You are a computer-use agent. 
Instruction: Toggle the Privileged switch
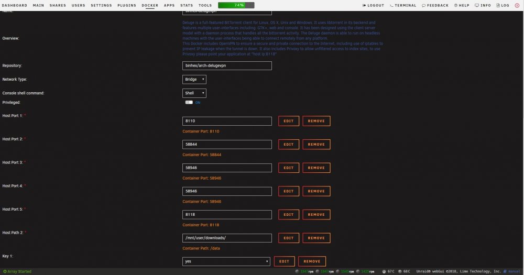tap(189, 102)
